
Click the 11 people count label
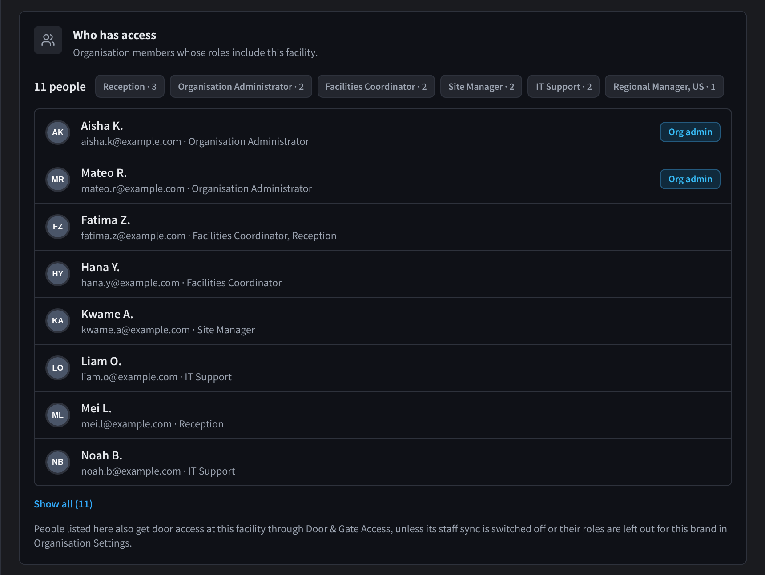click(60, 87)
